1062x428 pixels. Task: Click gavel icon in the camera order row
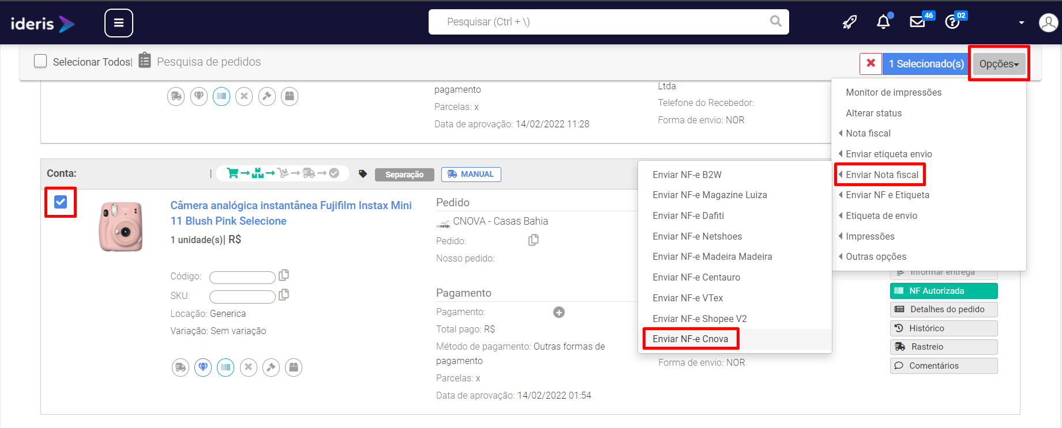[271, 367]
